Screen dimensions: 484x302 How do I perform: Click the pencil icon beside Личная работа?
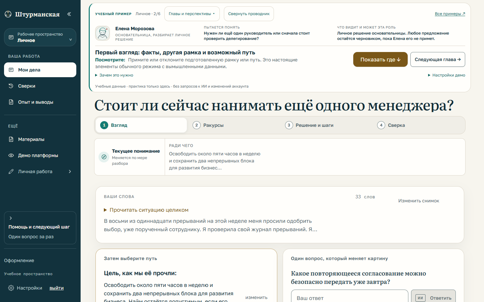tap(11, 171)
